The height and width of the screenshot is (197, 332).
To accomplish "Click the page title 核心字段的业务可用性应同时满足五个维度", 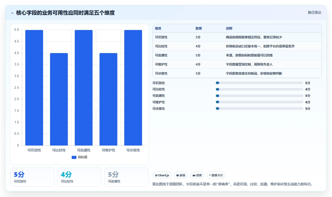I will pyautogui.click(x=65, y=13).
